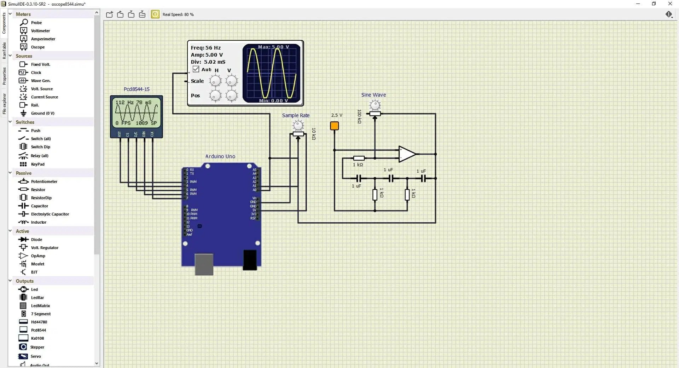
Task: Click the components list scroll-down arrow
Action: pyautogui.click(x=97, y=363)
